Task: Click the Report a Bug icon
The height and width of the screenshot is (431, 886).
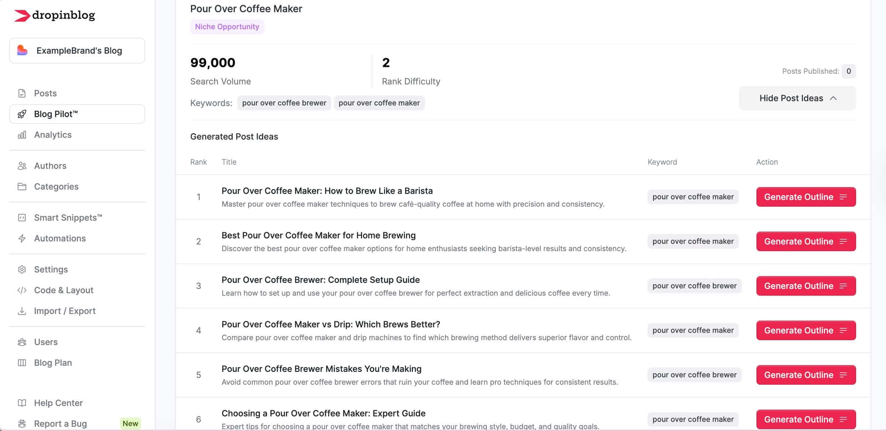Action: (22, 424)
